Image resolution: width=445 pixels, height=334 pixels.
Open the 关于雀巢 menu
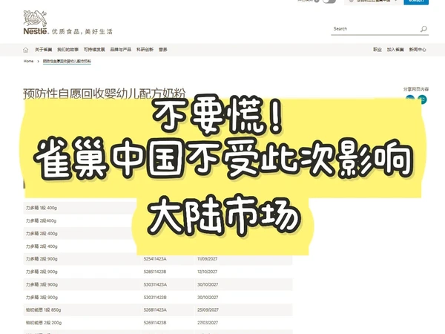tap(44, 50)
